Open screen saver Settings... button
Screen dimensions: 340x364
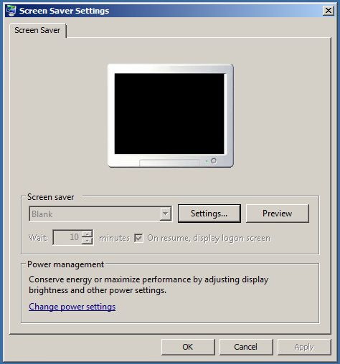[209, 214]
